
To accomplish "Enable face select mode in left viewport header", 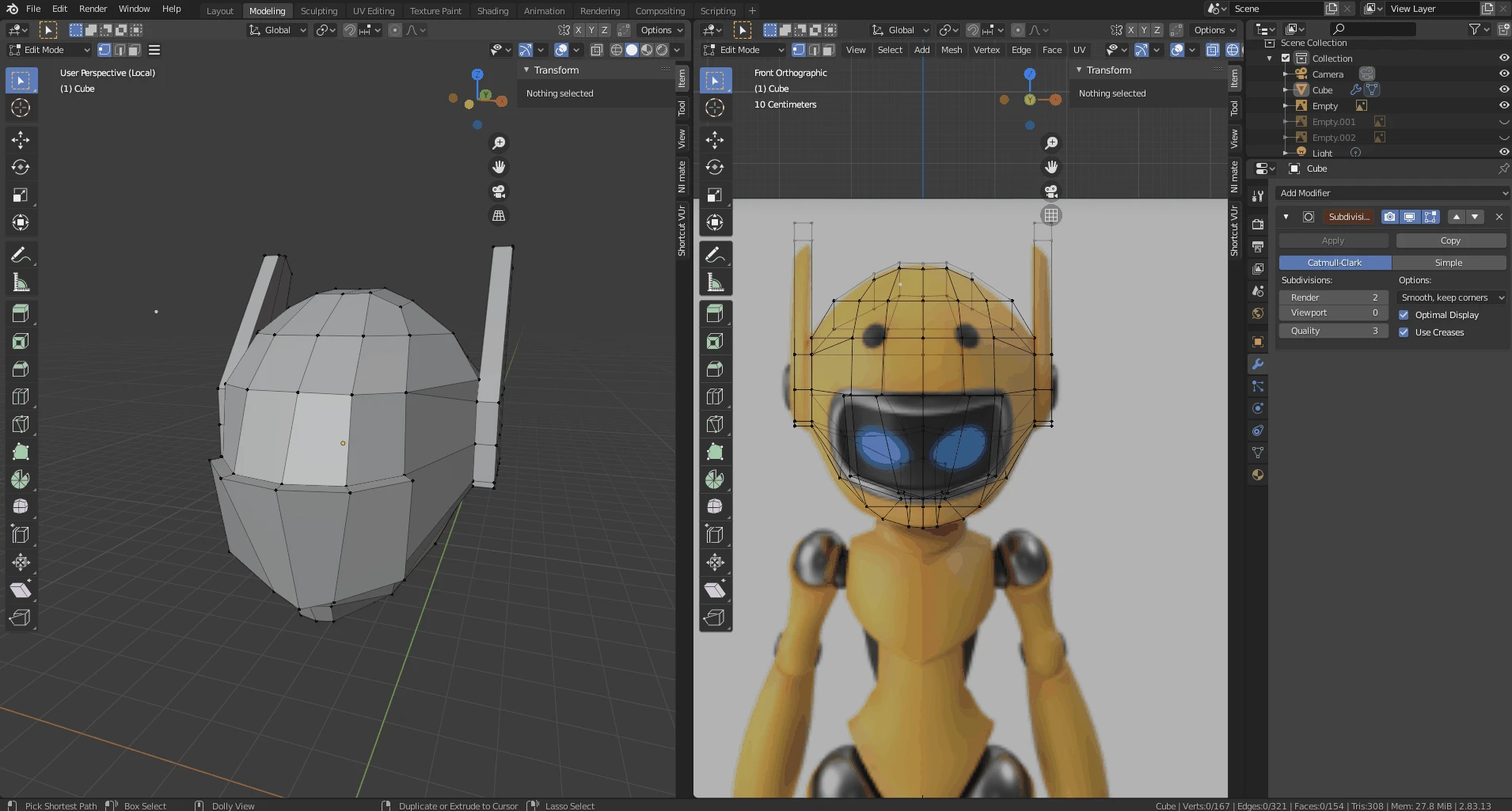I will [x=135, y=50].
